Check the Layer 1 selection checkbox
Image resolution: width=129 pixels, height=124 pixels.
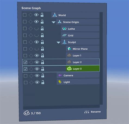click(x=25, y=56)
